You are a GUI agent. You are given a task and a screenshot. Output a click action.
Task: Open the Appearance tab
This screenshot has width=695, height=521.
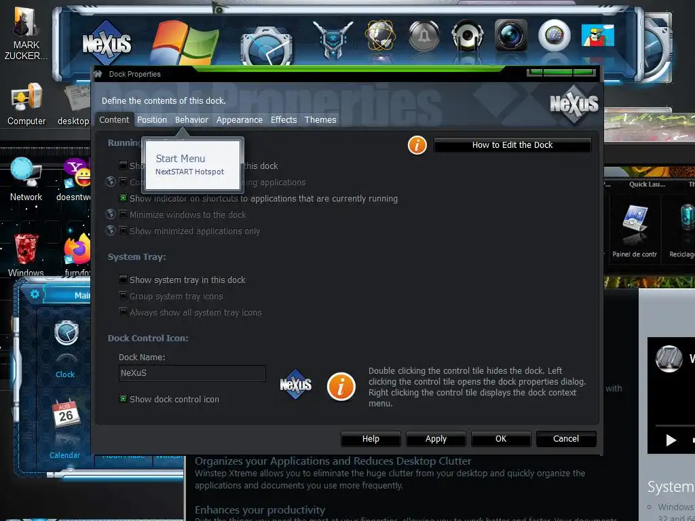[x=240, y=119]
